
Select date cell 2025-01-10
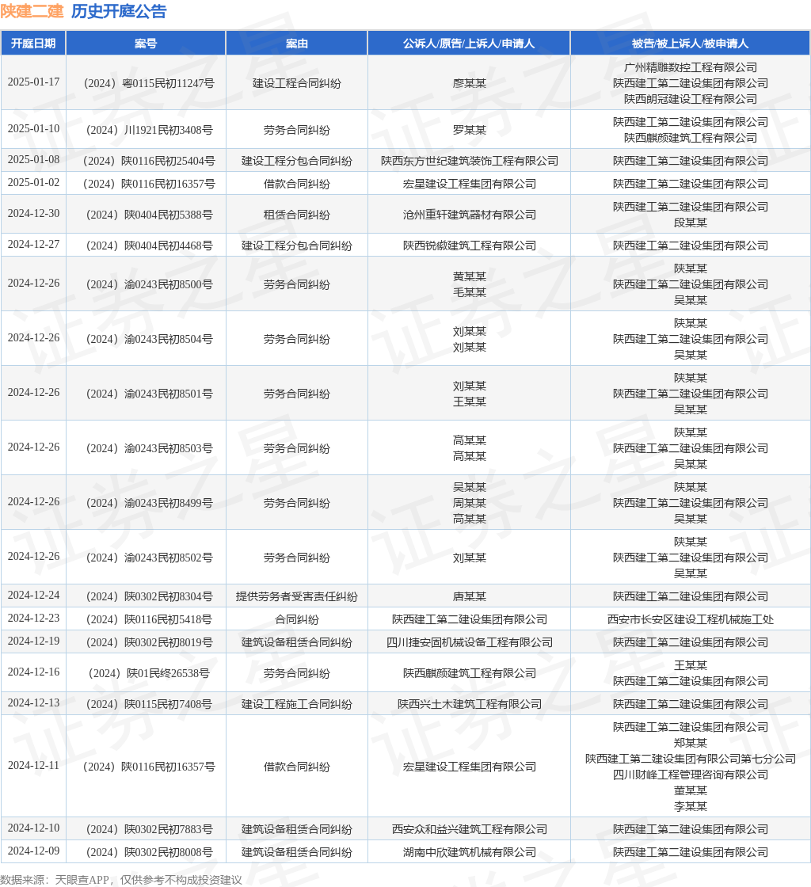pyautogui.click(x=33, y=129)
